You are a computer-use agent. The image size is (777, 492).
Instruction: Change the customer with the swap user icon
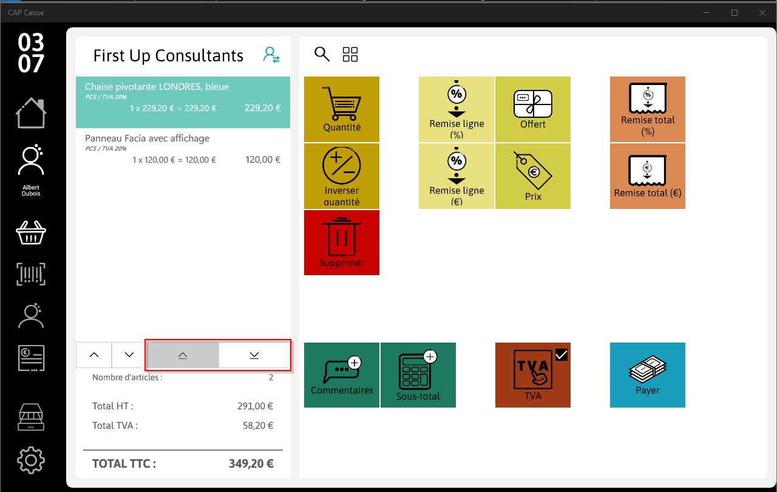(x=271, y=55)
